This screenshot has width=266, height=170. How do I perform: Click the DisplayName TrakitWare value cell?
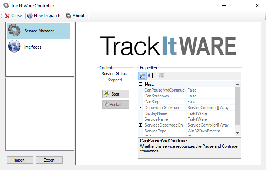pyautogui.click(x=211, y=113)
